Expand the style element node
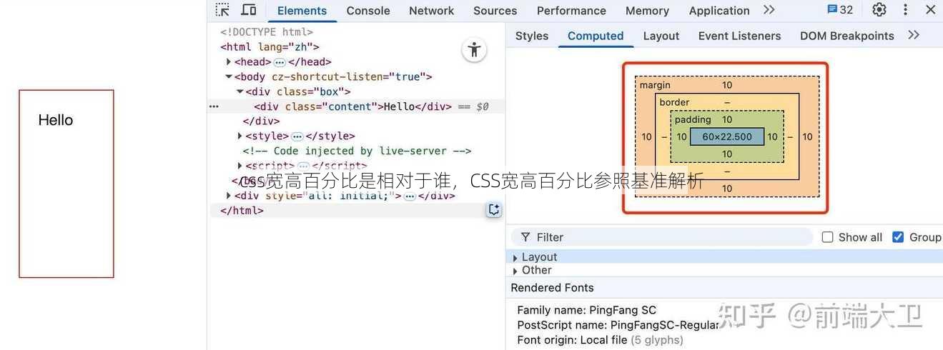 [240, 136]
